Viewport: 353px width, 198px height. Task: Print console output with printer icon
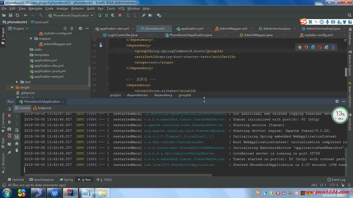pos(17,143)
